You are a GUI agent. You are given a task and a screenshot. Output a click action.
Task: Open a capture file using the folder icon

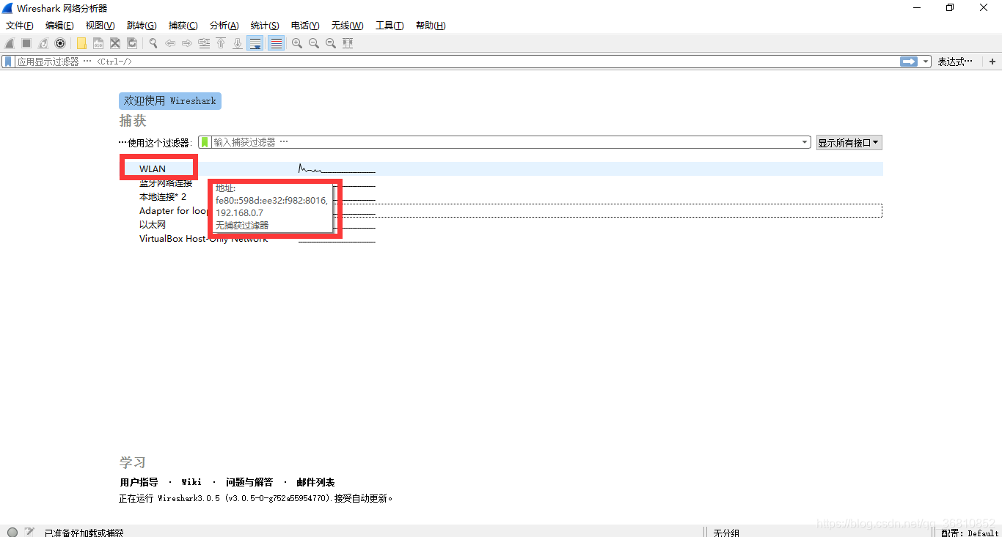click(x=81, y=43)
